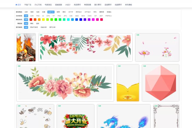Select 全部 in the 文件类型 row

pos(26,16)
